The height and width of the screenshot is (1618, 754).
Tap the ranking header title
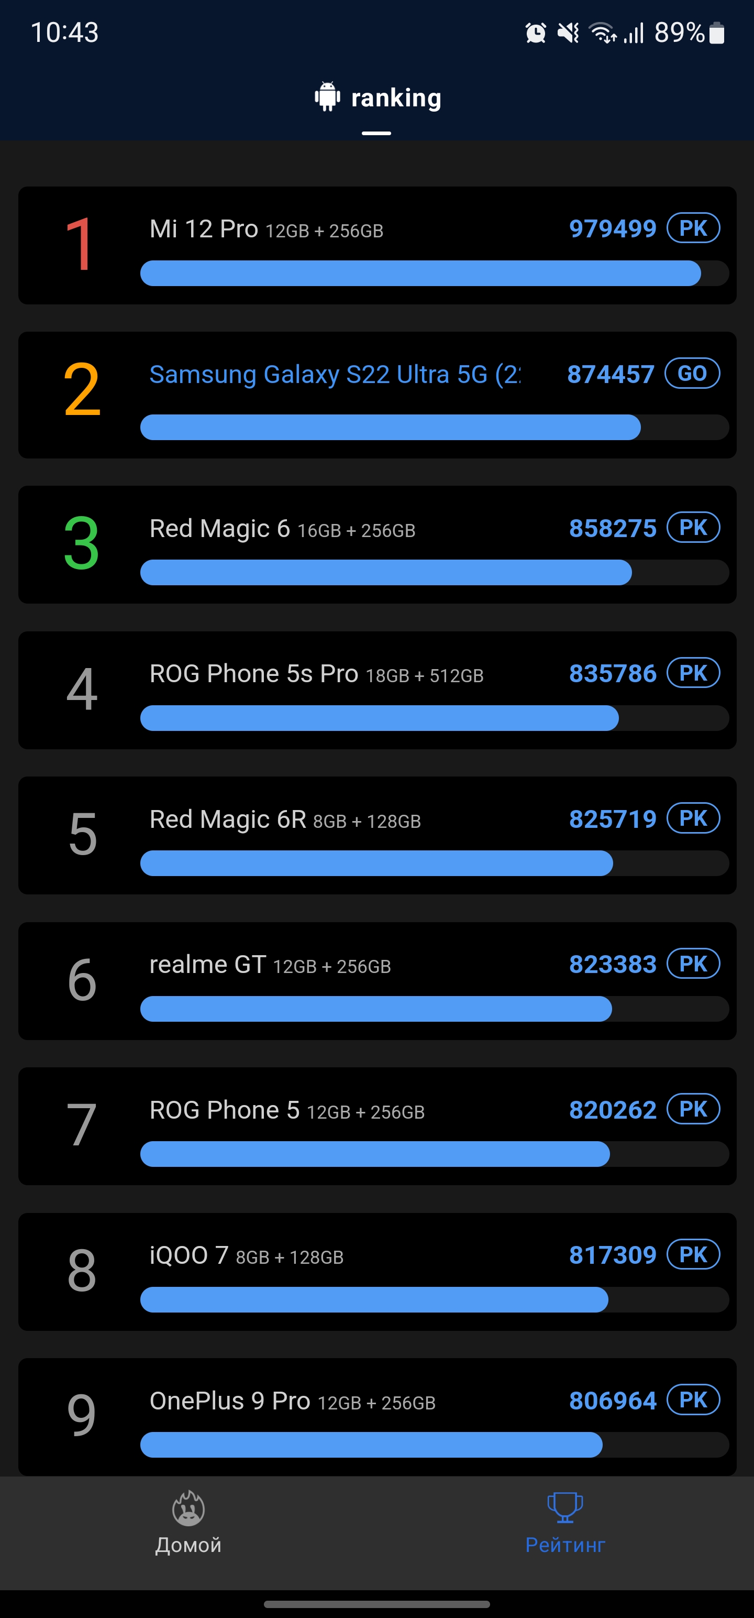tap(395, 98)
